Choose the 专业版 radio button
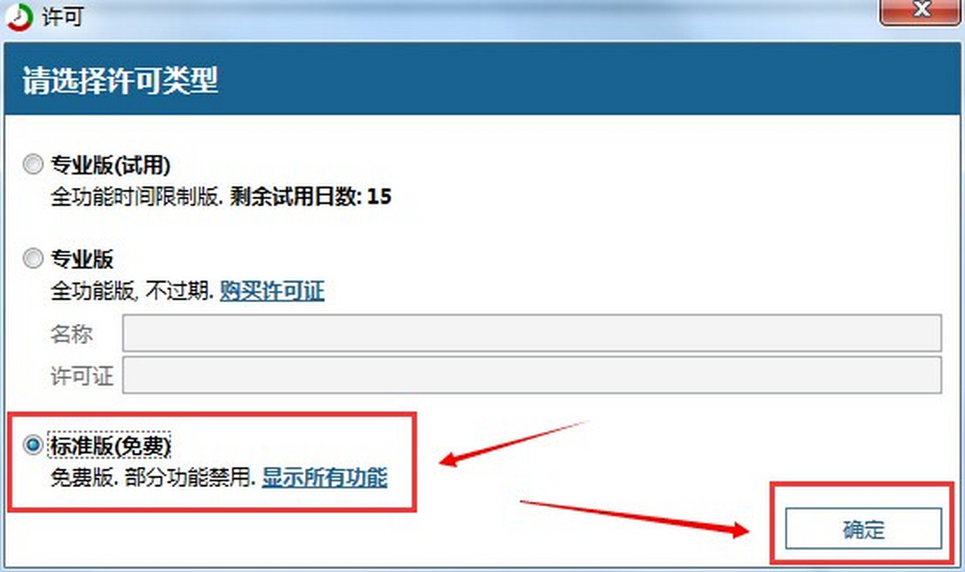Image resolution: width=965 pixels, height=572 pixels. pos(33,259)
